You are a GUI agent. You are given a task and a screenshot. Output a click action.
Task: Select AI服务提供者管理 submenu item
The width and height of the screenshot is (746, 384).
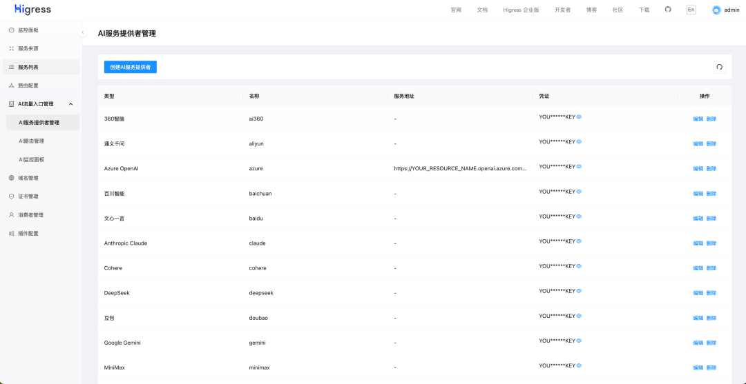pyautogui.click(x=43, y=123)
